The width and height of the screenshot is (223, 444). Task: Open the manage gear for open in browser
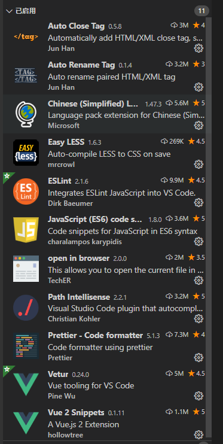coord(198,280)
